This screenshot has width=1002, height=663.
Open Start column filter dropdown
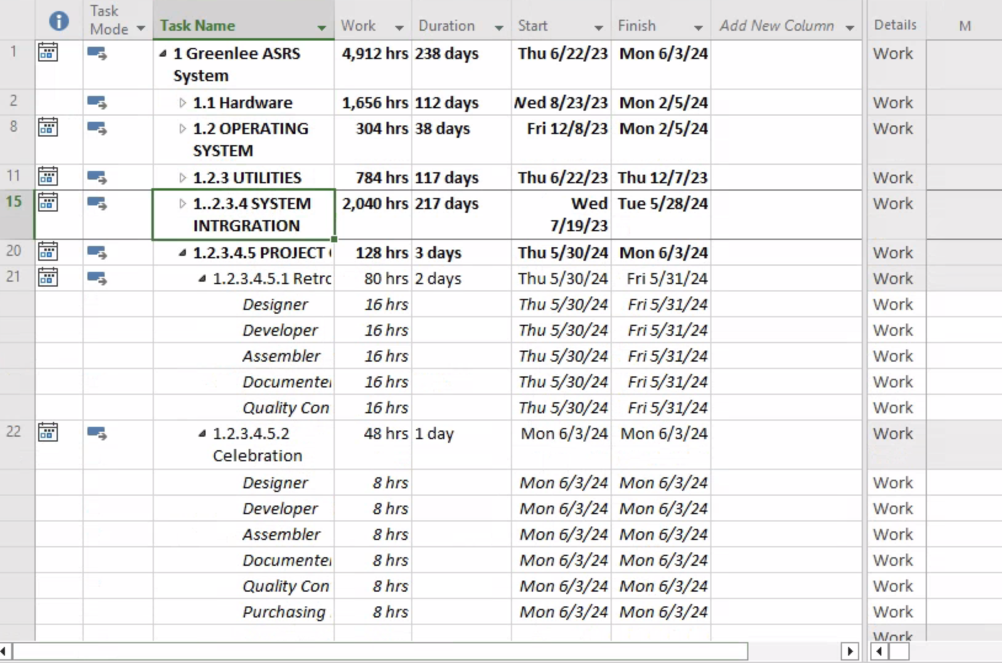pyautogui.click(x=598, y=28)
